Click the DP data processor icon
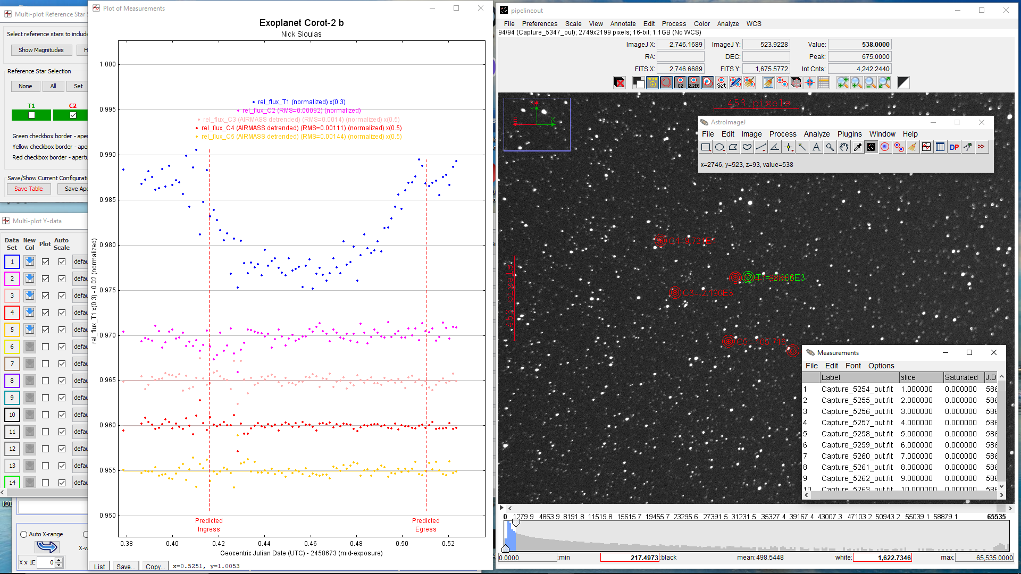 (955, 147)
